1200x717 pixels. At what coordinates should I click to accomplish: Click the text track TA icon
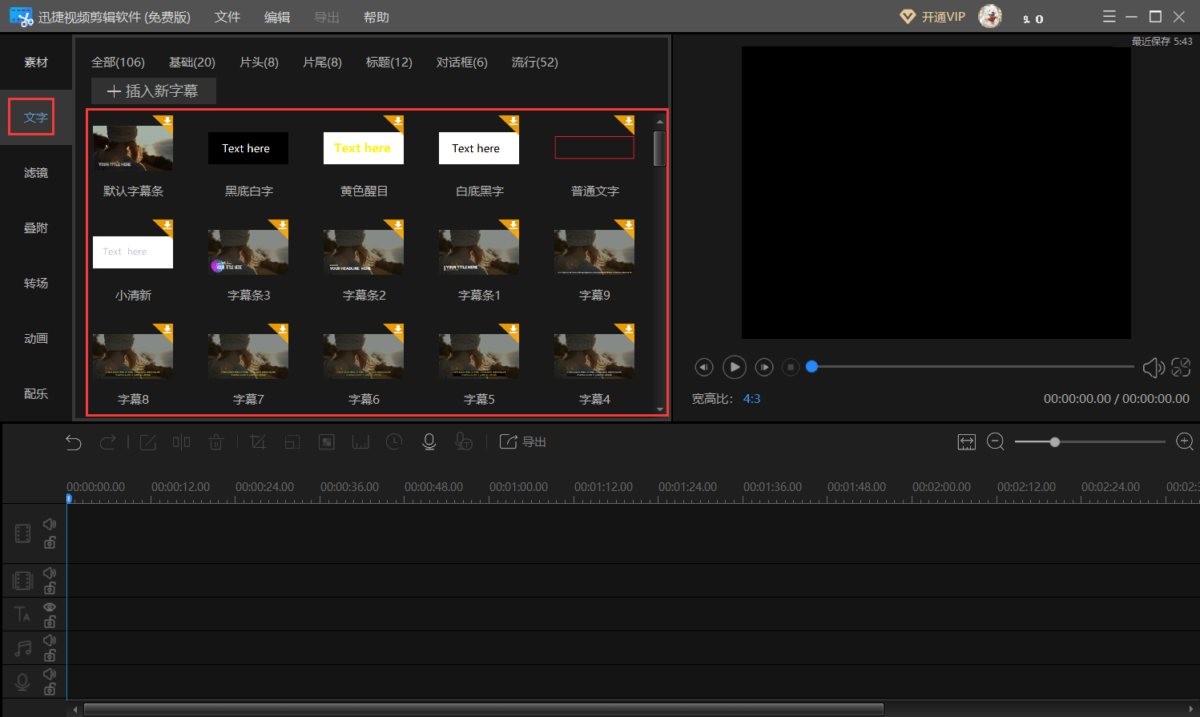pyautogui.click(x=22, y=614)
